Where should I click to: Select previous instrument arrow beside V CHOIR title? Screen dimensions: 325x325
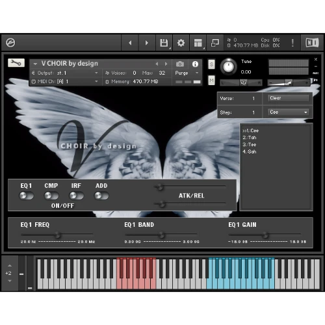click(x=157, y=64)
